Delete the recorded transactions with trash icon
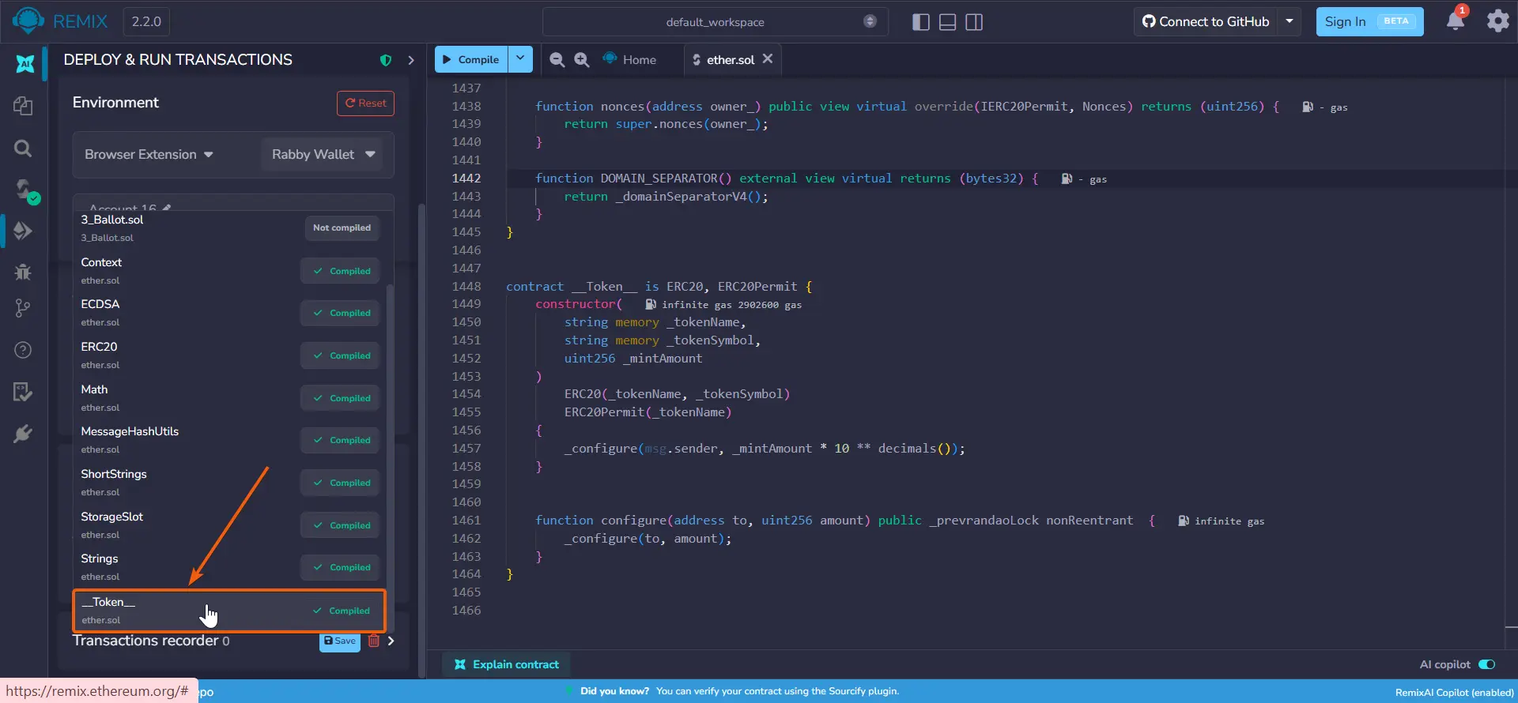The width and height of the screenshot is (1518, 703). (374, 641)
